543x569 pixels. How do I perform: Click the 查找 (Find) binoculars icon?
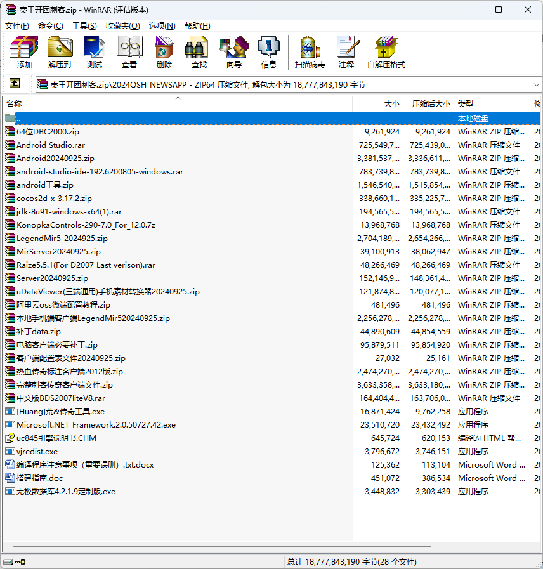tap(199, 52)
